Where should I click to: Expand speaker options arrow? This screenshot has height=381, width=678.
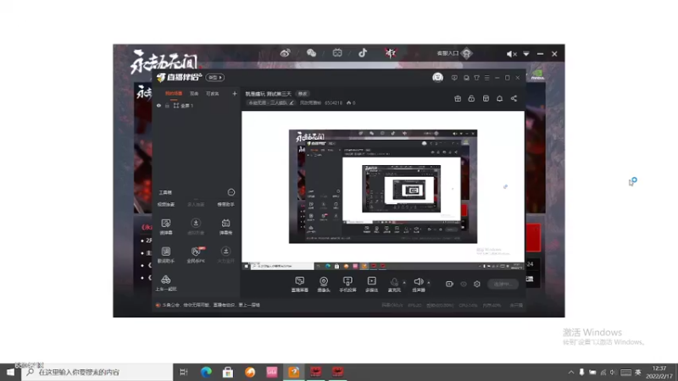click(429, 283)
